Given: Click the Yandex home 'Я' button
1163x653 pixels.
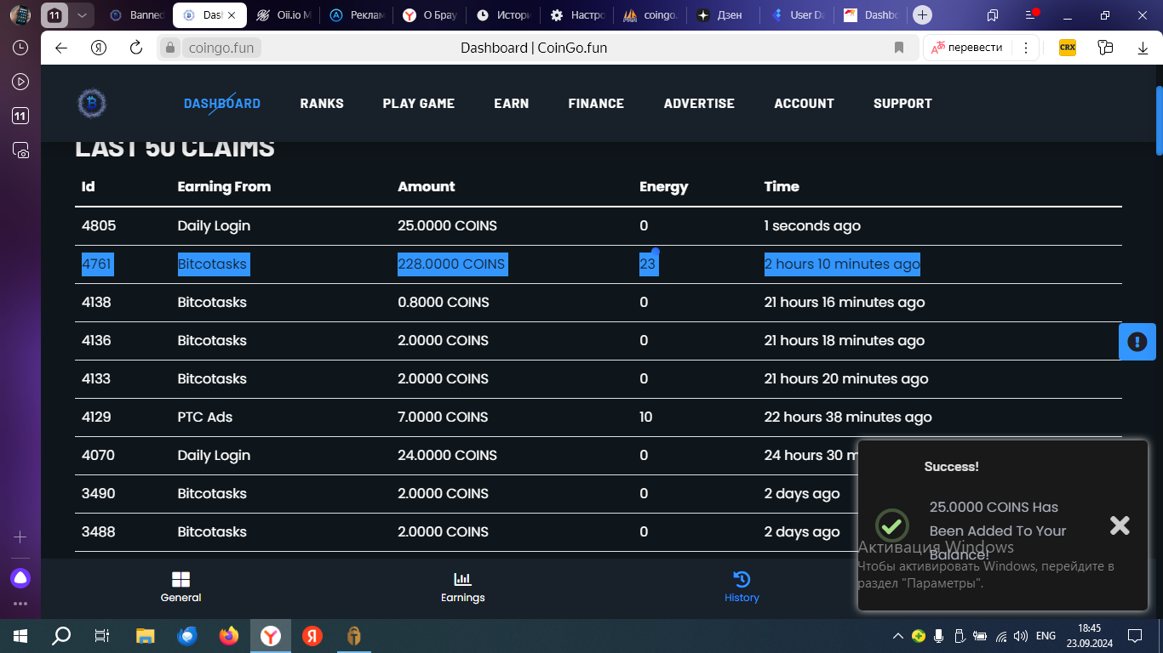Looking at the screenshot, I should pos(99,48).
